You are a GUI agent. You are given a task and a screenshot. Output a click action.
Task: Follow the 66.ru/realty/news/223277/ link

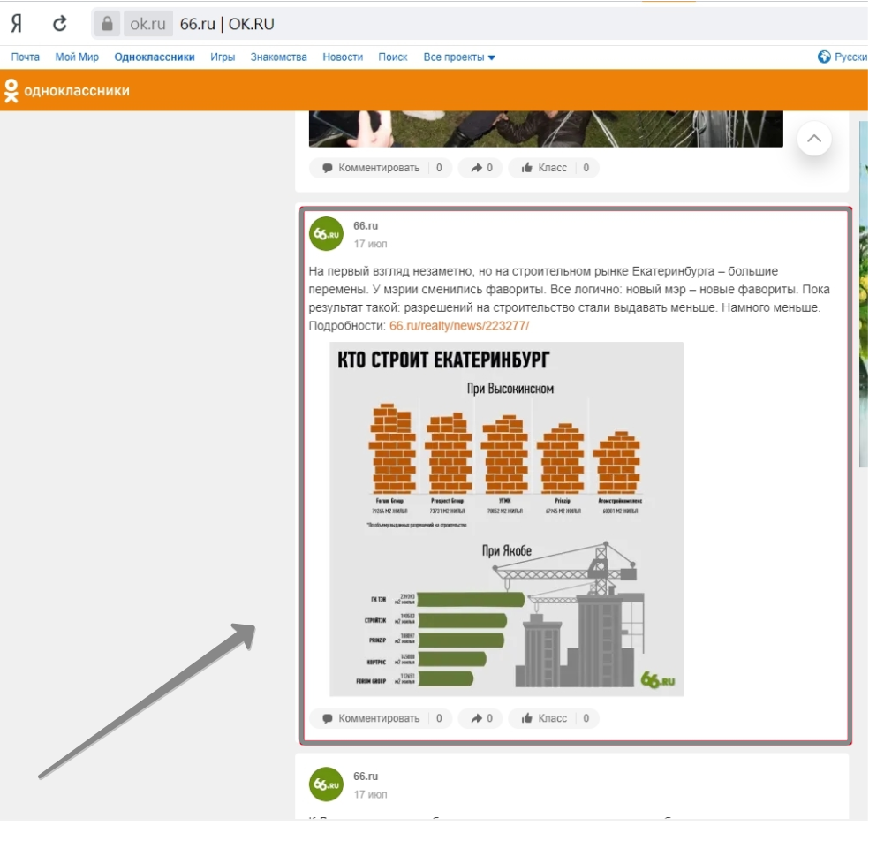point(459,325)
